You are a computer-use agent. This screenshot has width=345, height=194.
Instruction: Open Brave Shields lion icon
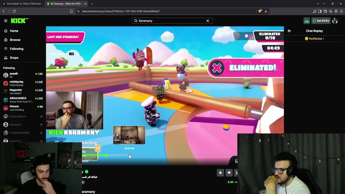pyautogui.click(x=260, y=11)
